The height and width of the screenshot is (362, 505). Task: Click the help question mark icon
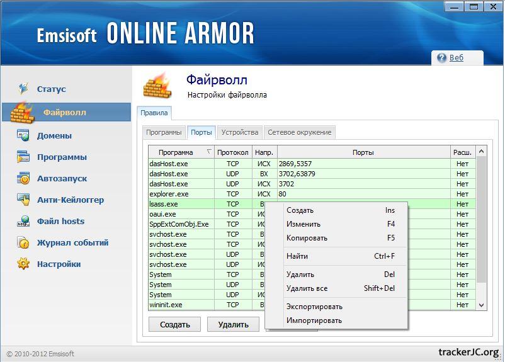[441, 58]
